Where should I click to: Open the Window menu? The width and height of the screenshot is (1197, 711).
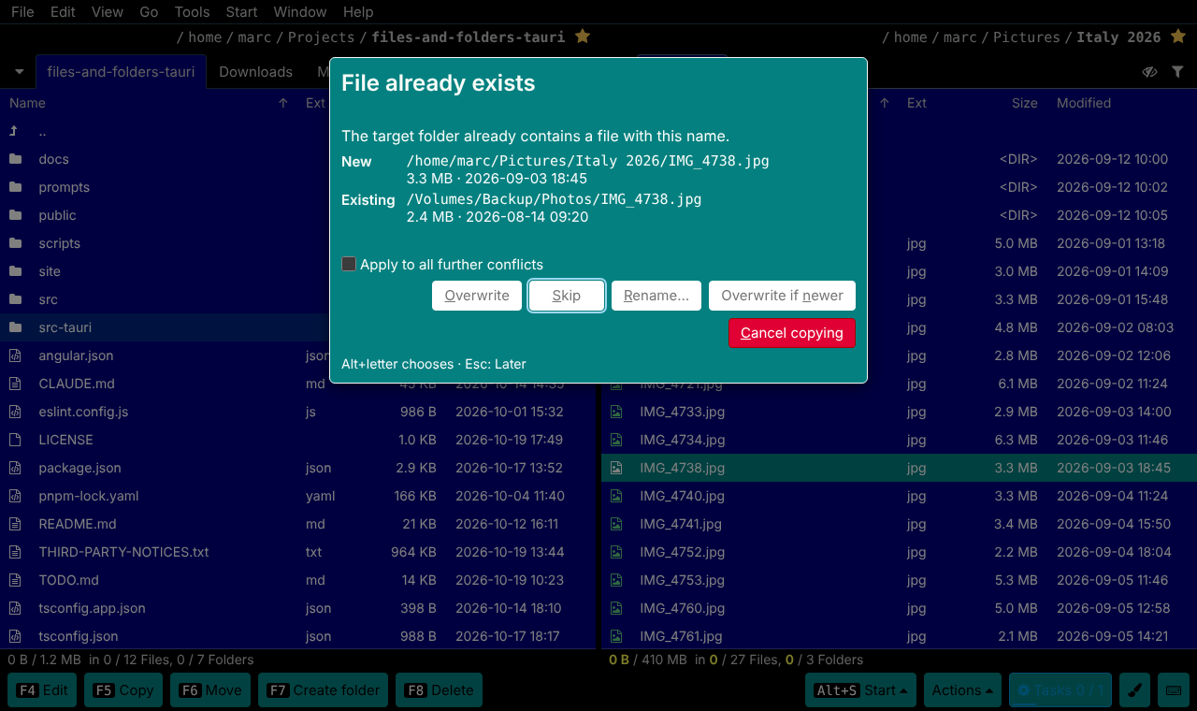300,12
